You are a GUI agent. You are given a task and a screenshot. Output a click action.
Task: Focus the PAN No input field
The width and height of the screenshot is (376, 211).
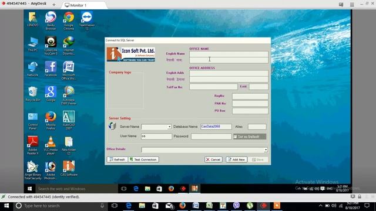pyautogui.click(x=250, y=104)
